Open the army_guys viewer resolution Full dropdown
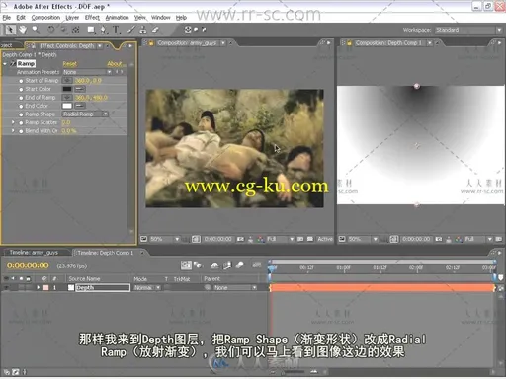The width and height of the screenshot is (506, 379). (280, 239)
